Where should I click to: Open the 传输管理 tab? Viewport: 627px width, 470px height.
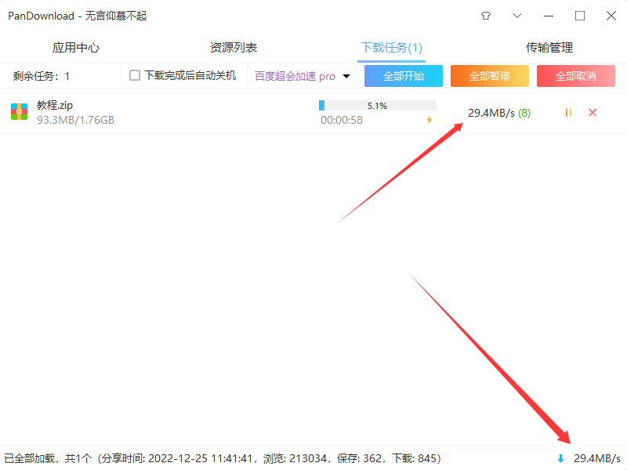click(x=549, y=48)
